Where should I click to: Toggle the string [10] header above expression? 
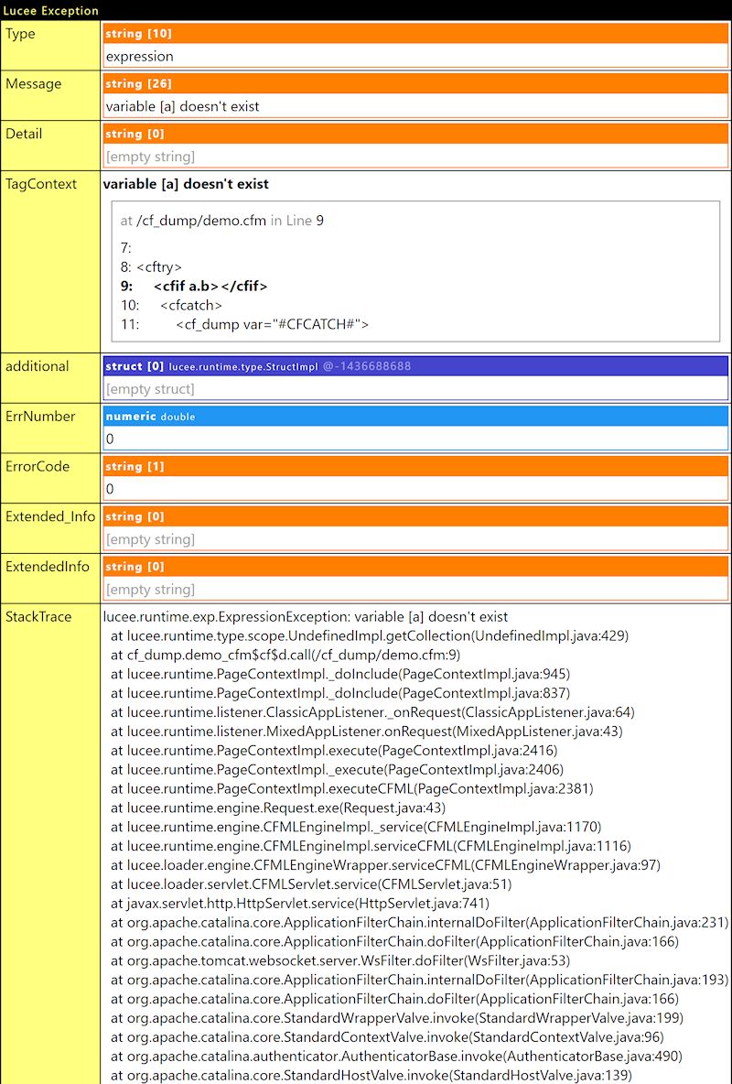[x=415, y=33]
